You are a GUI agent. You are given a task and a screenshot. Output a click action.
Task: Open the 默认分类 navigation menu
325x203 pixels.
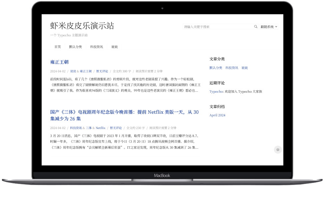pos(75,47)
